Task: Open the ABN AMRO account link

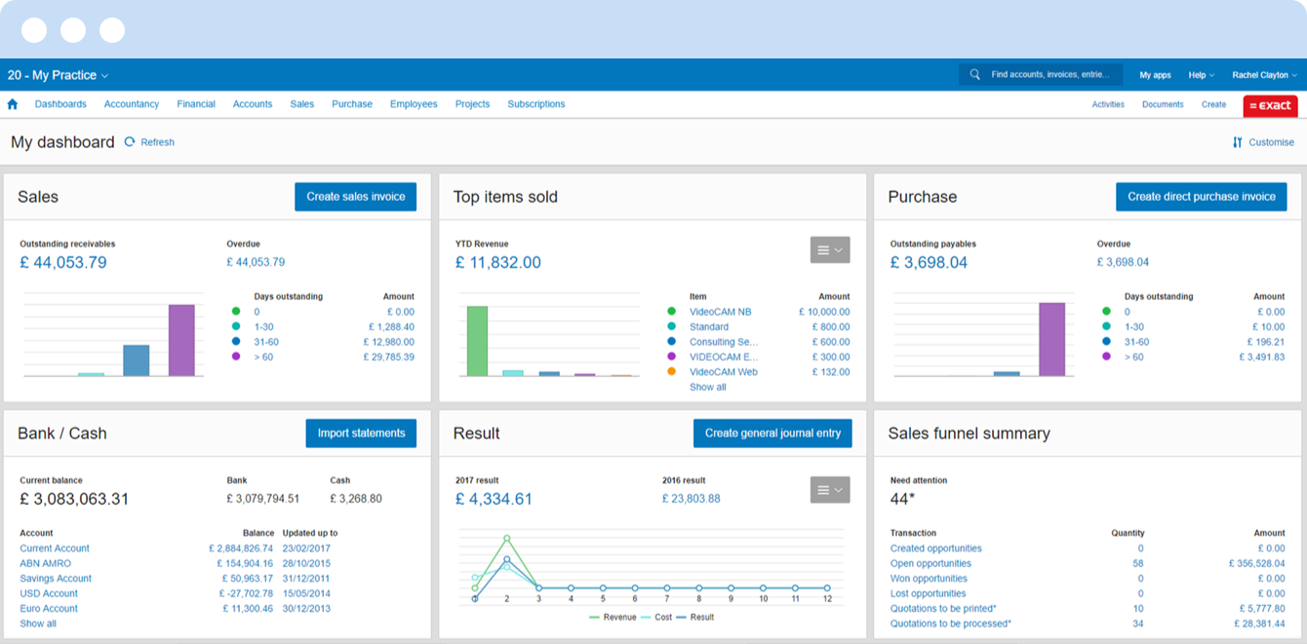Action: (x=46, y=563)
